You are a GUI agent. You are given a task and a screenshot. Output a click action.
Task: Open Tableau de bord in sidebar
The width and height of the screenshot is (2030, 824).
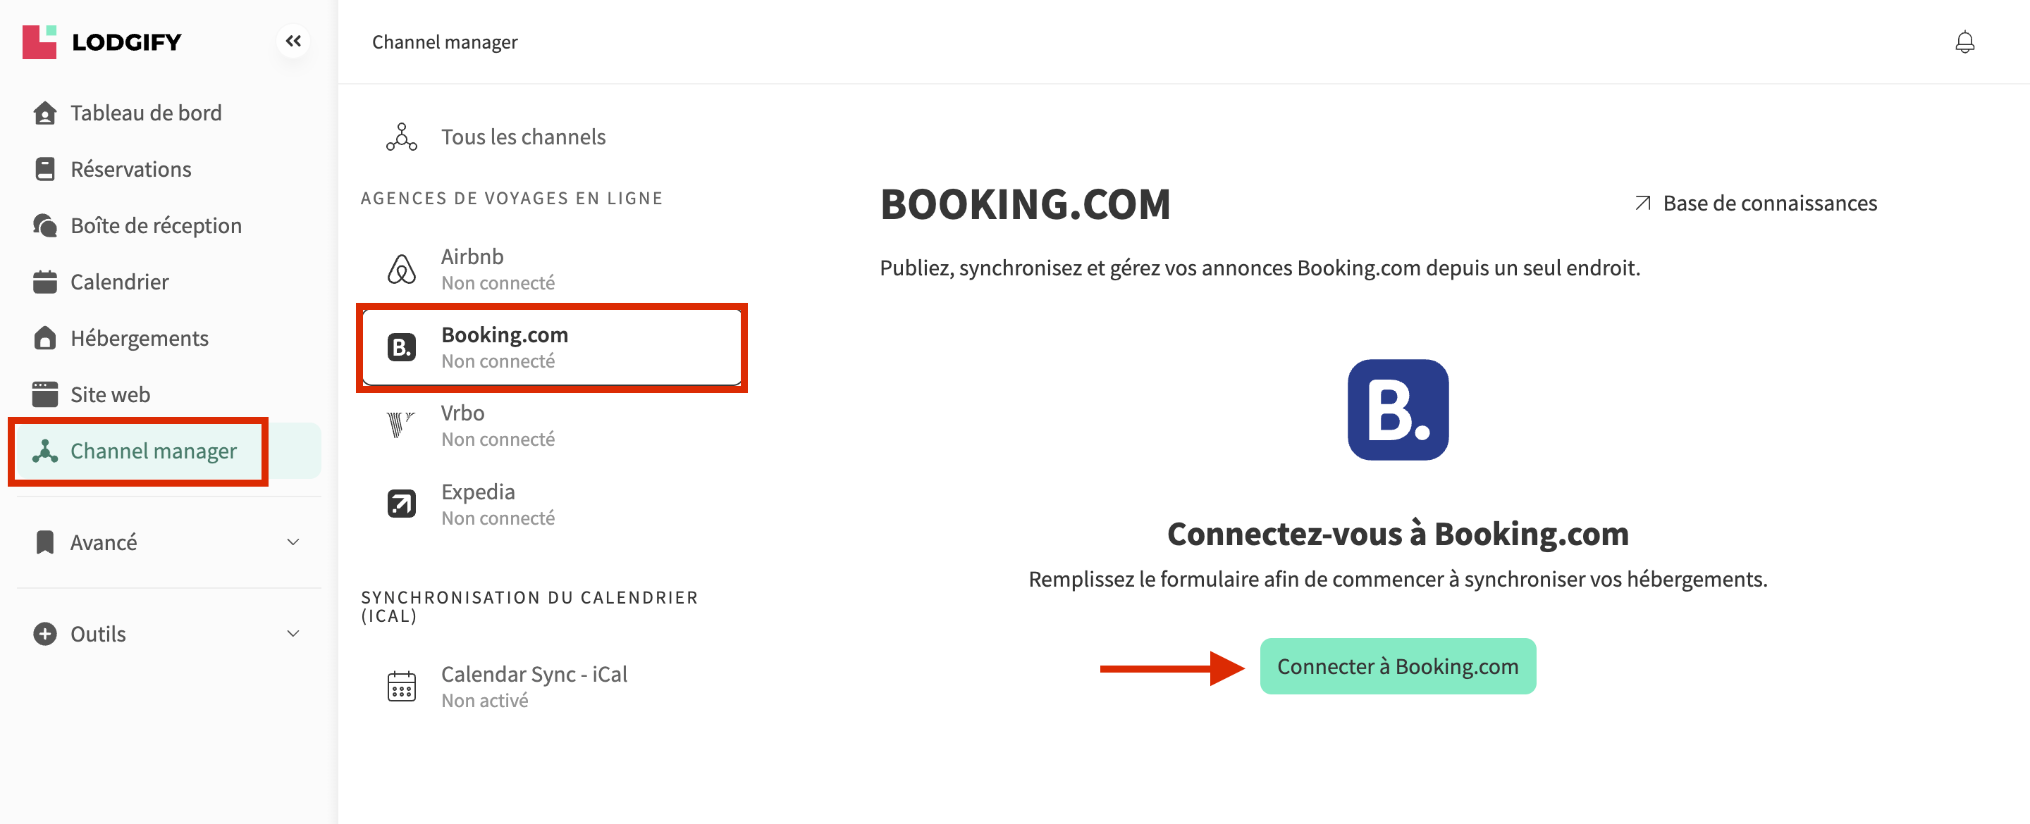point(146,113)
